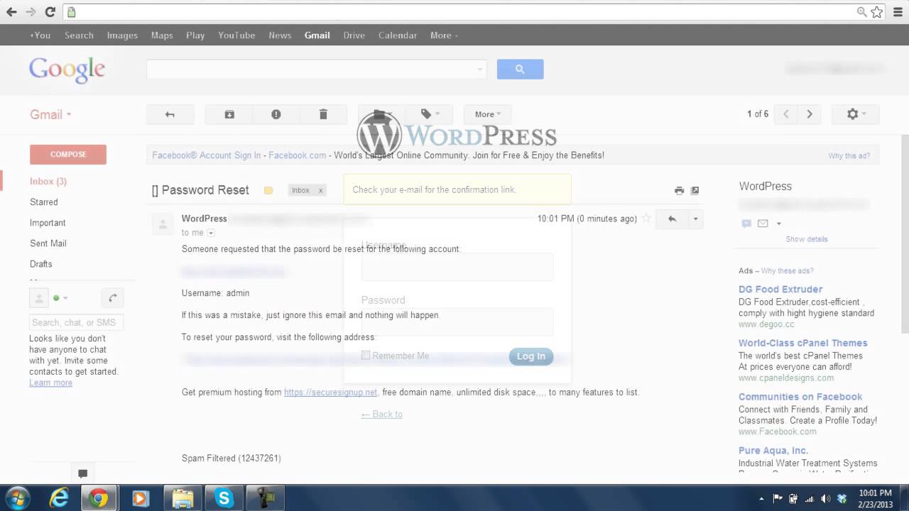Open email in new window icon

pyautogui.click(x=695, y=190)
